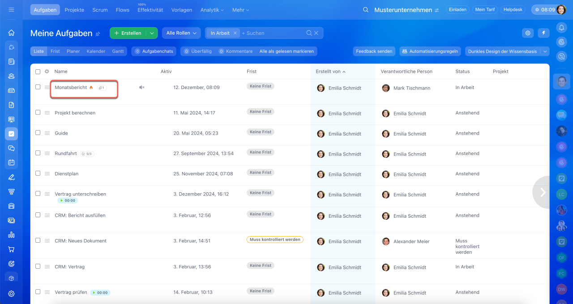Viewport: 573px width, 304px height.
Task: Open the Scrum menu item
Action: pyautogui.click(x=100, y=10)
